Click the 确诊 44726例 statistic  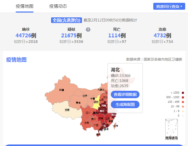(26, 36)
